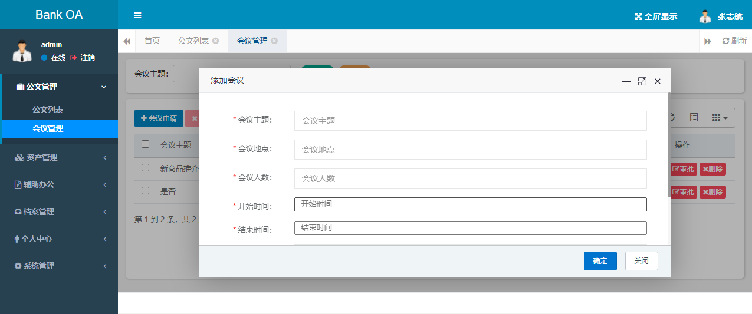This screenshot has width=752, height=314.
Task: Focus the 会议主题 input in the dialog
Action: 471,120
